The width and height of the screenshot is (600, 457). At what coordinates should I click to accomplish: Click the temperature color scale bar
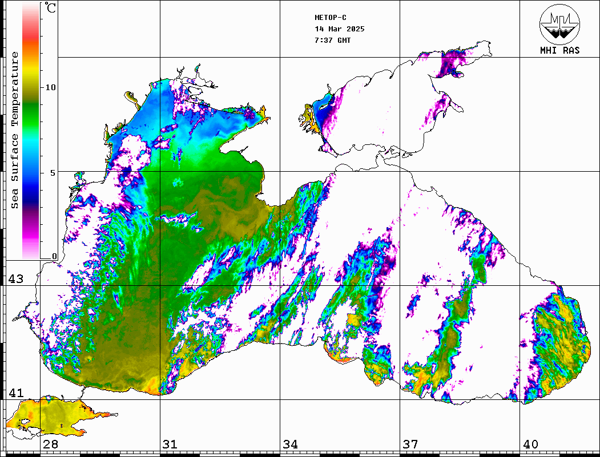(x=31, y=131)
